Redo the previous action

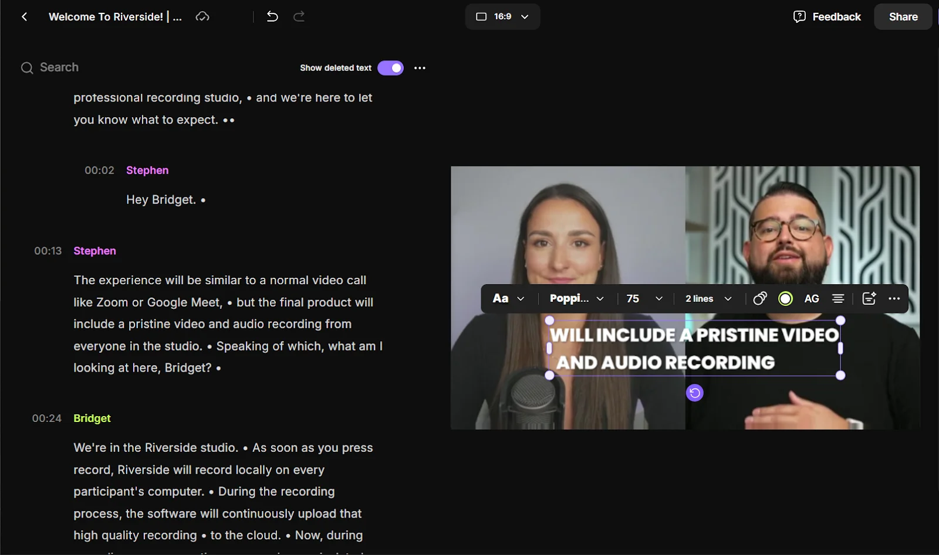(299, 16)
